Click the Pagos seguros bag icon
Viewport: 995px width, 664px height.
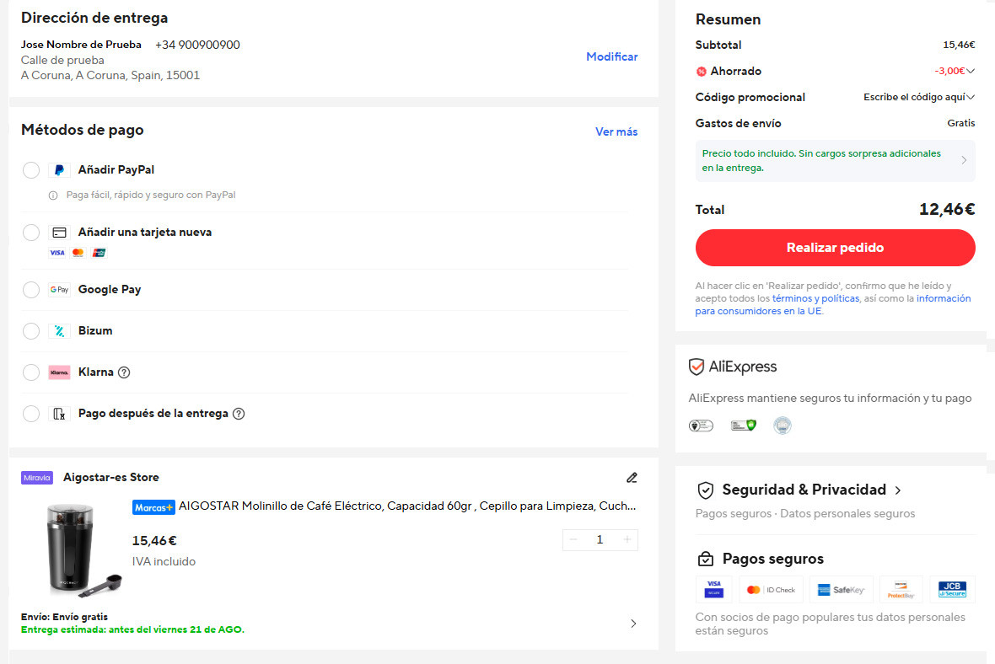706,559
